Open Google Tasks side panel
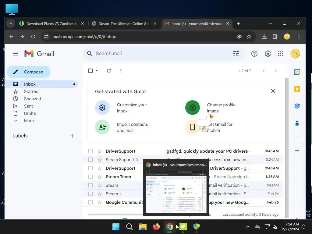The height and width of the screenshot is (234, 312). point(297,106)
